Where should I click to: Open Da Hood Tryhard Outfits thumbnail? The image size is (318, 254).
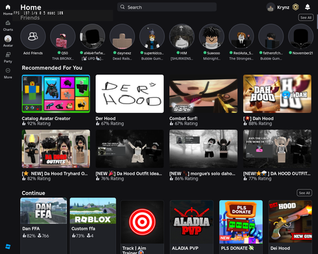point(56,149)
